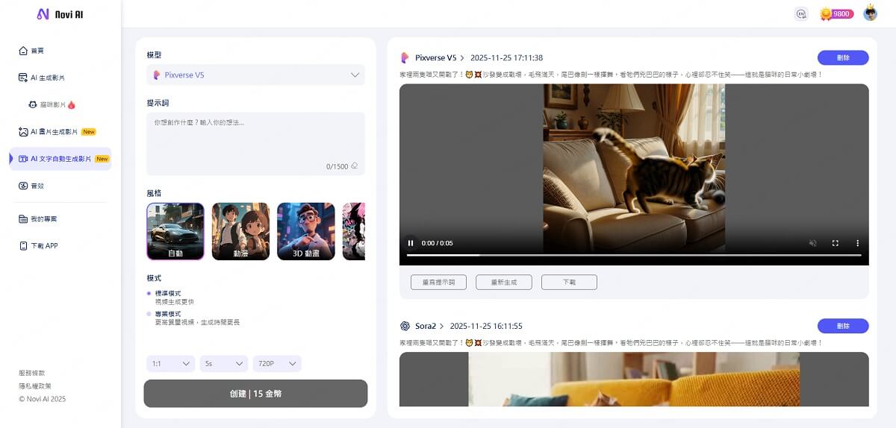Open the 隱私權政策 privacy link
Viewport: 896px width, 428px height.
pyautogui.click(x=35, y=386)
